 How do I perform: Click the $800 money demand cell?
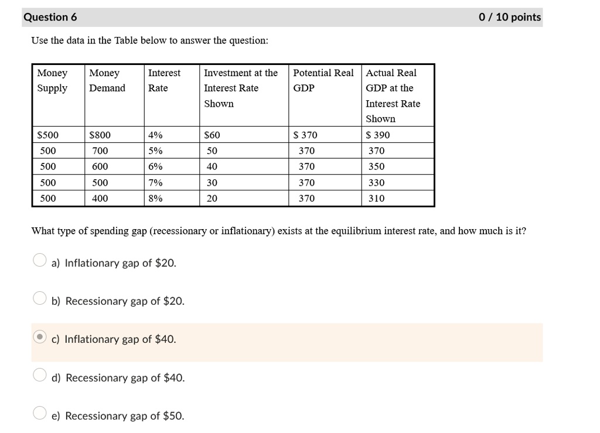(98, 134)
